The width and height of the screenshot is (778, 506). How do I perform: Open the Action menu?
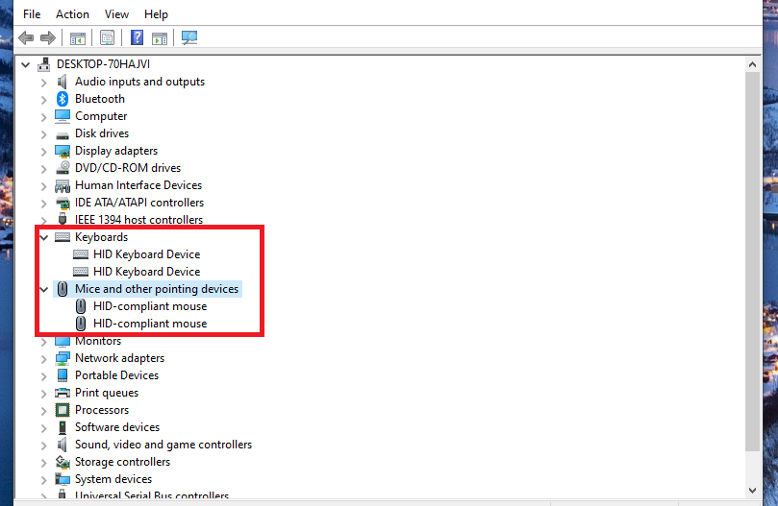tap(72, 14)
